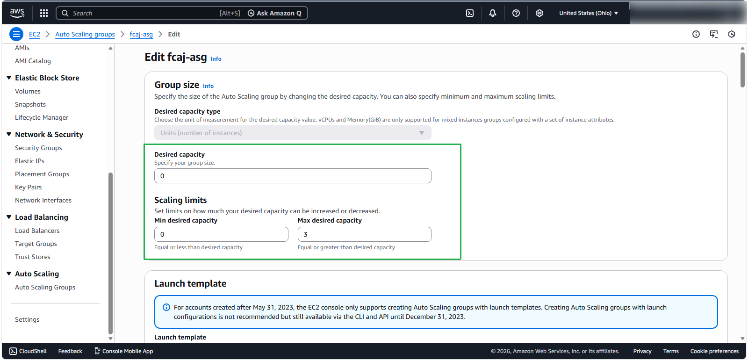Click Info link next to Group size
Viewport: 748px width, 361px height.
(208, 86)
